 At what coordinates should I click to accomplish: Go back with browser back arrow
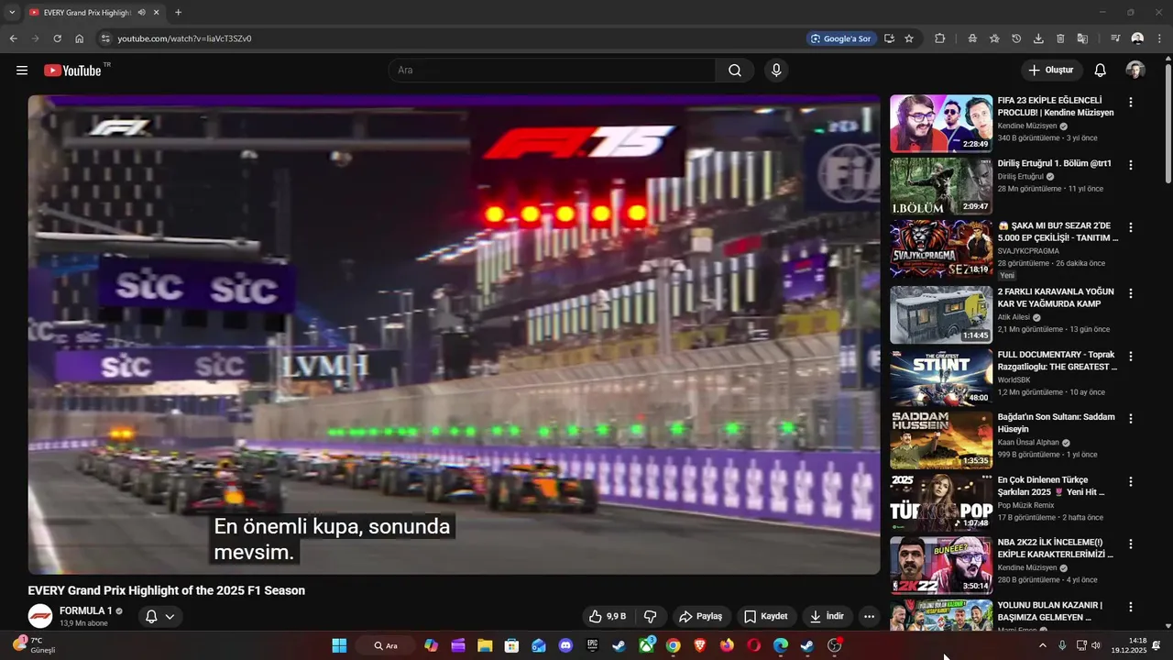click(x=13, y=38)
